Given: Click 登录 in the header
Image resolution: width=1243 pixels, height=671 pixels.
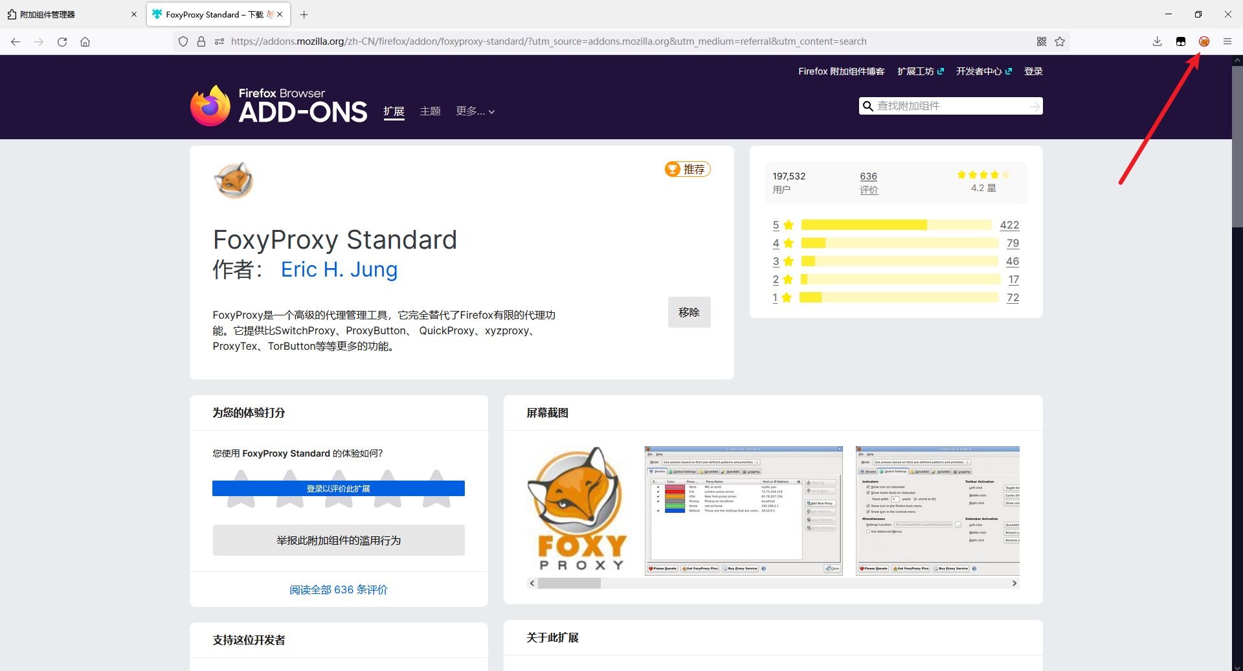Looking at the screenshot, I should pos(1033,71).
